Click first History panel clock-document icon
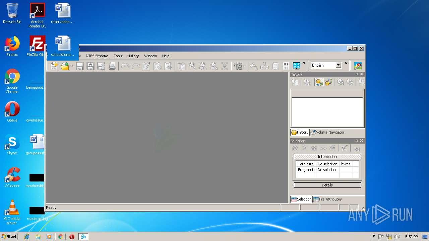The image size is (429, 241). [x=295, y=82]
